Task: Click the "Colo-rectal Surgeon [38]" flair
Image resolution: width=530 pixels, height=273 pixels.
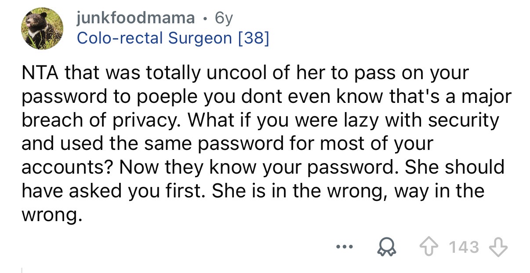Action: [173, 38]
